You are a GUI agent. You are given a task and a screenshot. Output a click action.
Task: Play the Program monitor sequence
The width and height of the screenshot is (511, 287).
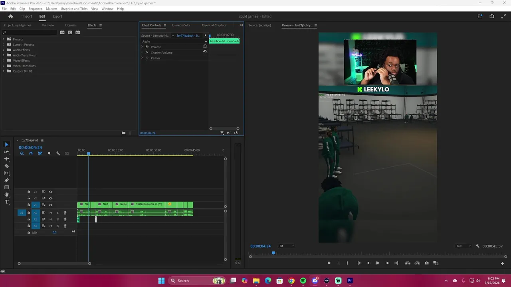[378, 263]
